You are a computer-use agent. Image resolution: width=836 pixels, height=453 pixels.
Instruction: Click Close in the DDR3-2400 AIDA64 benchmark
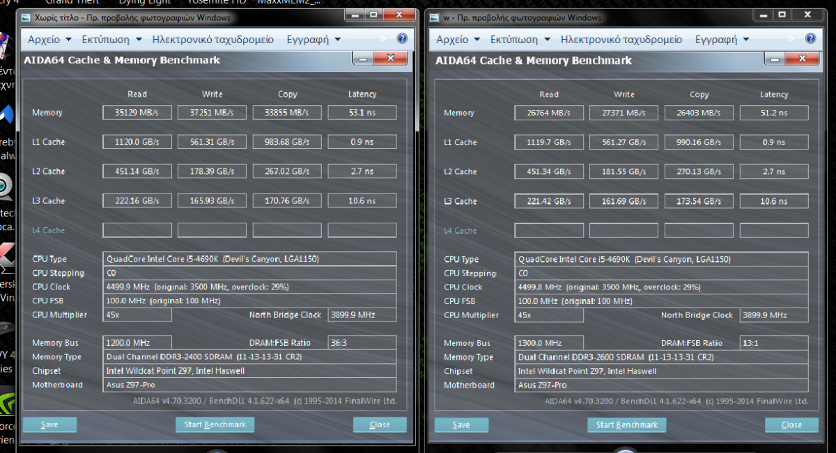pyautogui.click(x=380, y=424)
